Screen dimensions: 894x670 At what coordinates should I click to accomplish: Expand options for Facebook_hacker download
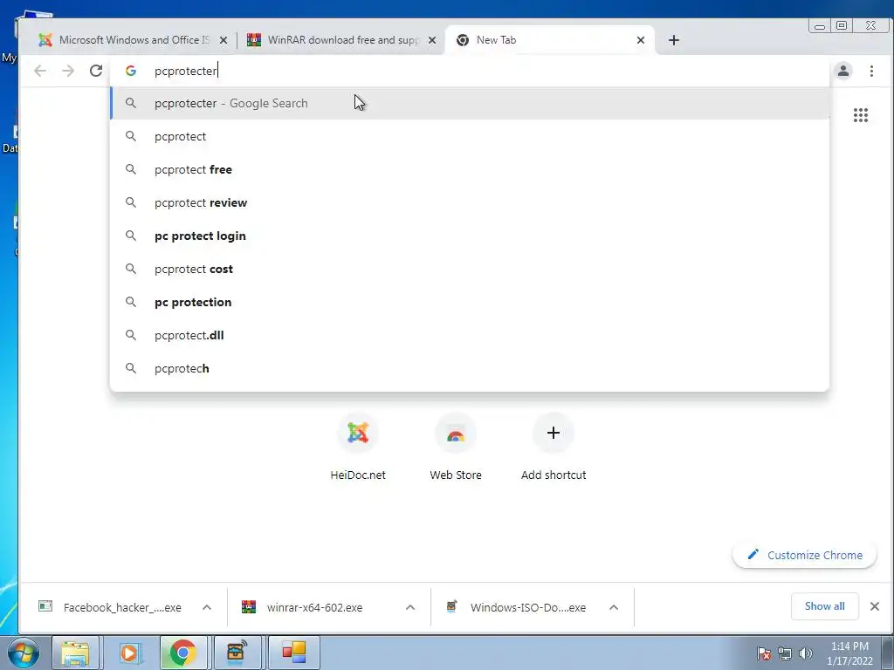pos(207,607)
